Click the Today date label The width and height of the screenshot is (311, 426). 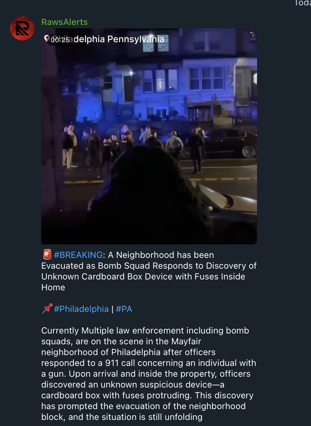[303, 3]
